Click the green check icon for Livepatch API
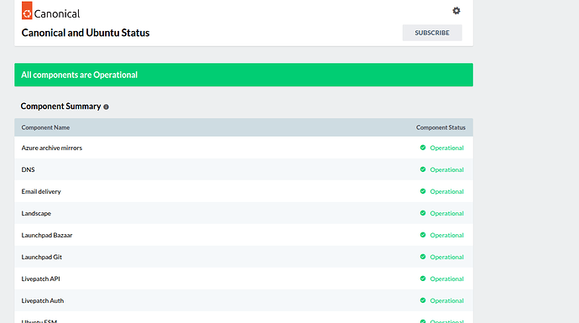 tap(423, 279)
